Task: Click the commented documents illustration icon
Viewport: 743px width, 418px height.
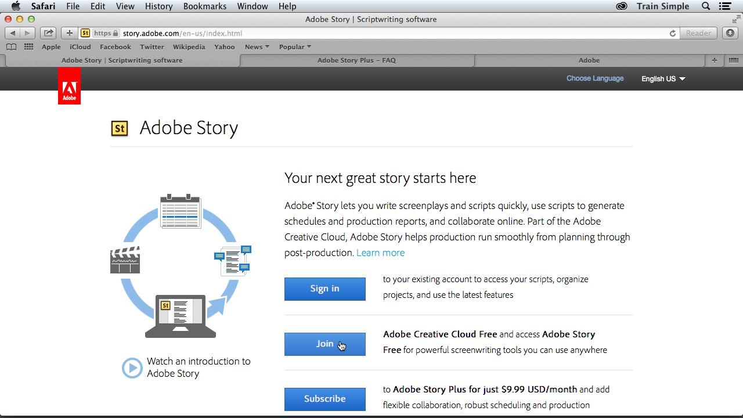Action: tap(233, 260)
